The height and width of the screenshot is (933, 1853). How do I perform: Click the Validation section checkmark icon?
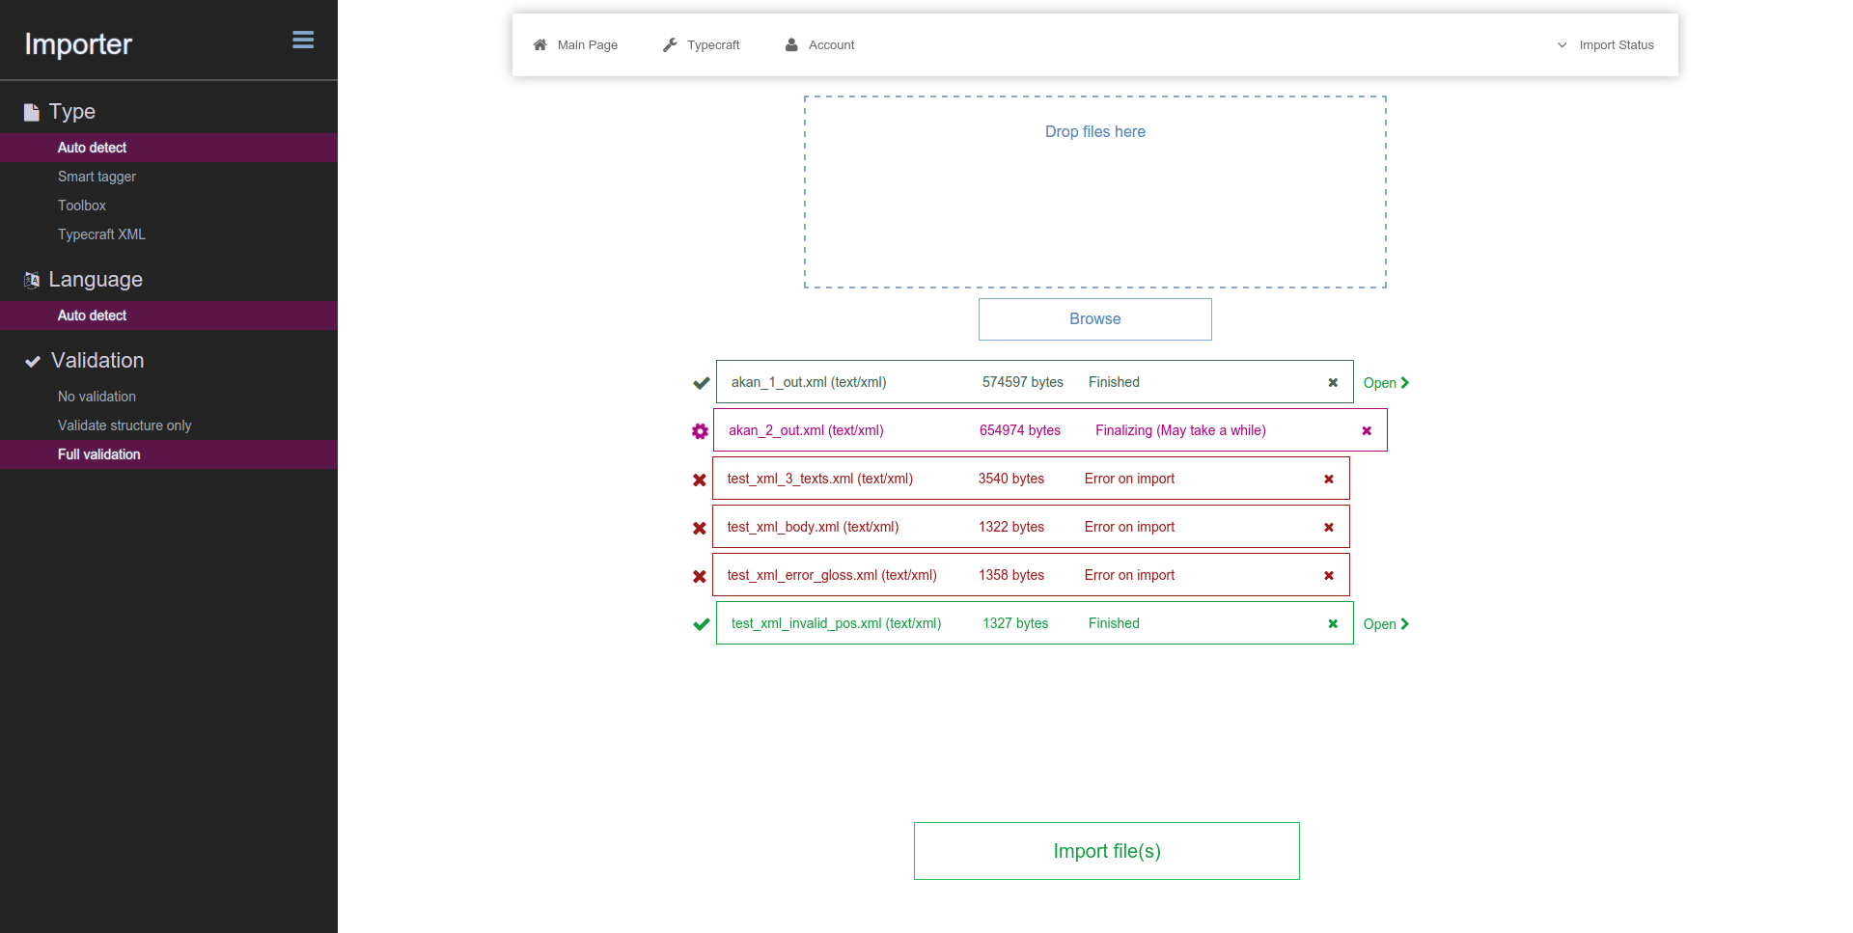tap(33, 361)
